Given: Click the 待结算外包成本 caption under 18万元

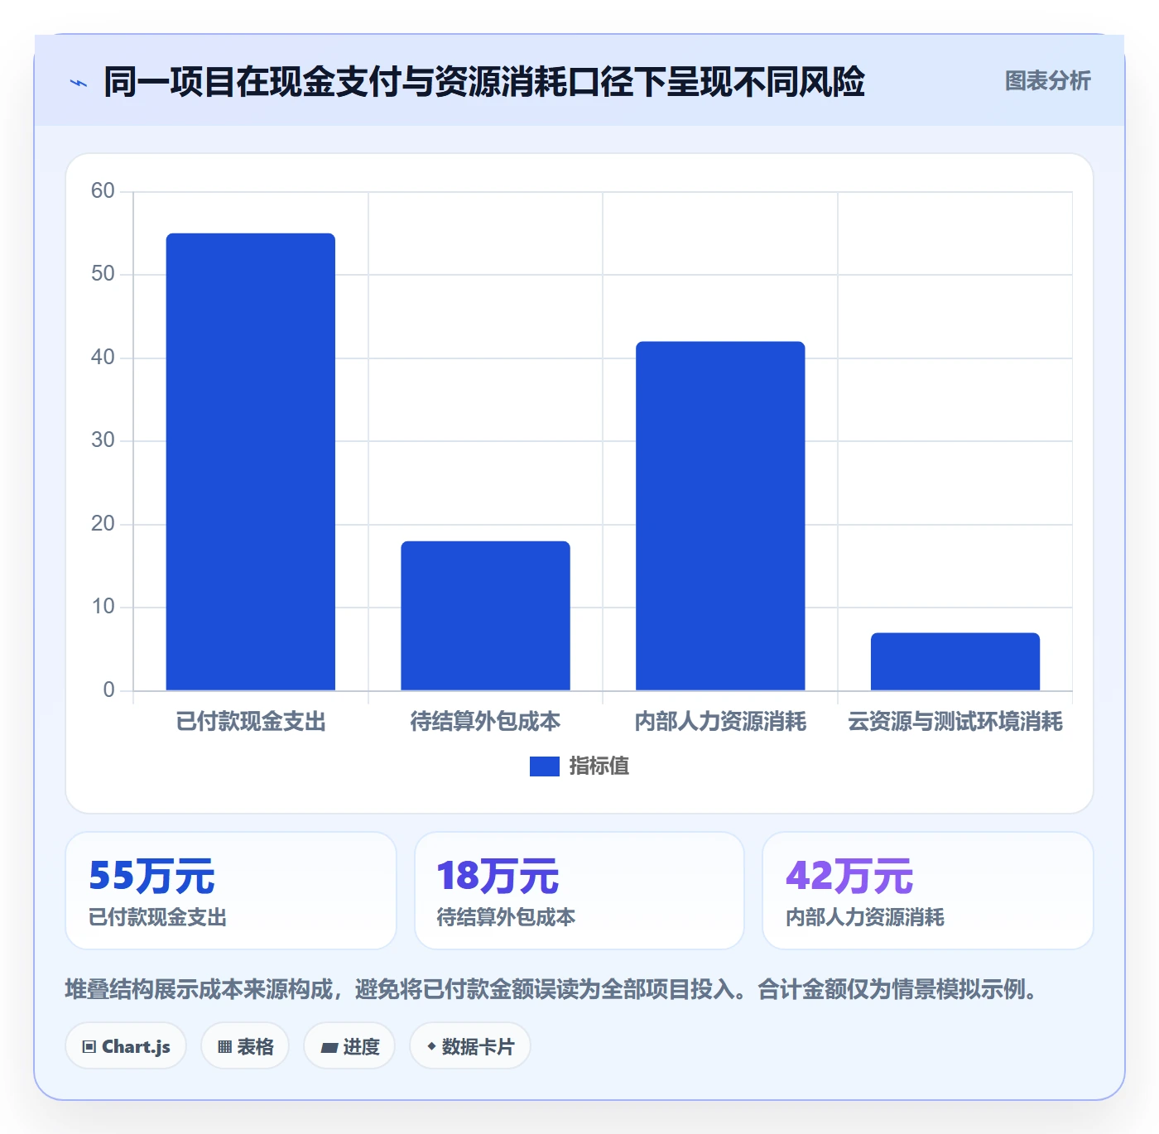Looking at the screenshot, I should 506,917.
